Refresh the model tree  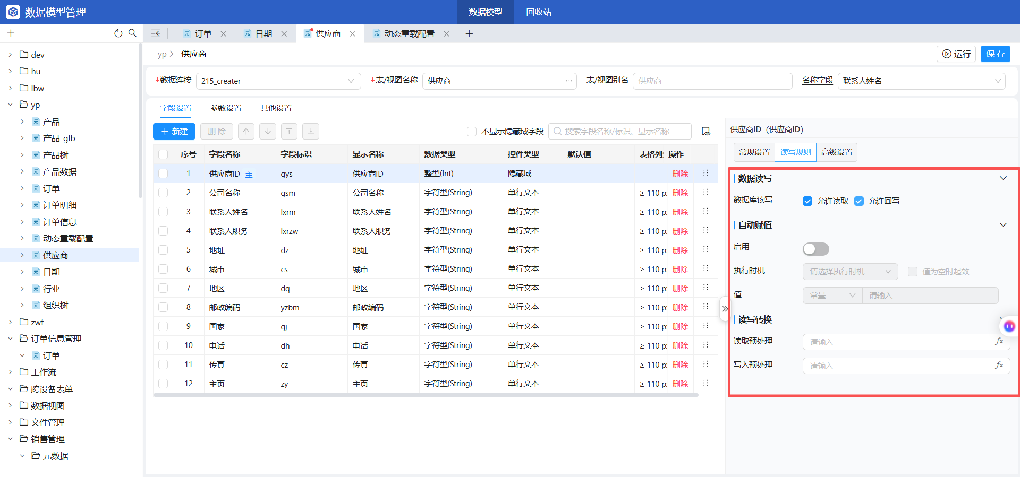118,33
